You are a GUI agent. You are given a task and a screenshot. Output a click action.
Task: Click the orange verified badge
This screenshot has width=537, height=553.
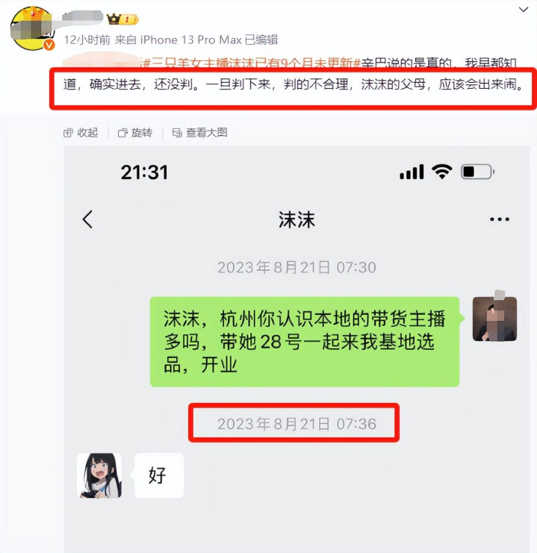pos(49,45)
